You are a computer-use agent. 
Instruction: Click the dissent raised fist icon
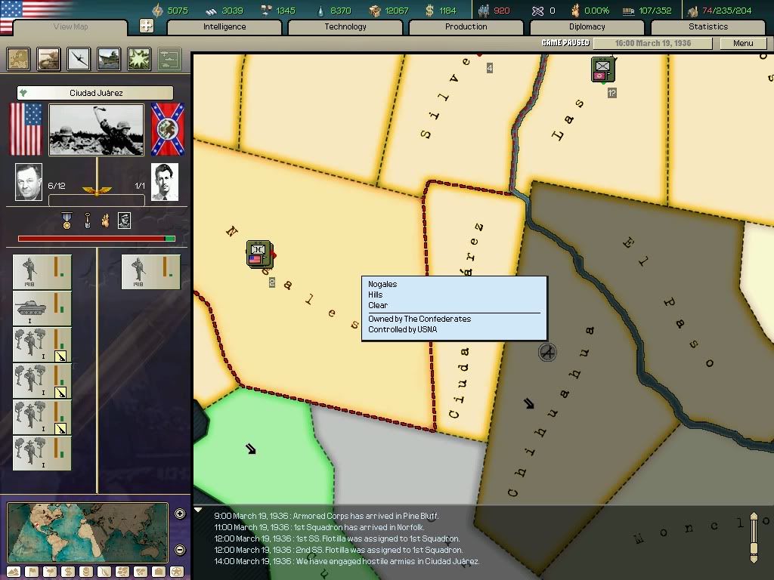click(x=575, y=11)
